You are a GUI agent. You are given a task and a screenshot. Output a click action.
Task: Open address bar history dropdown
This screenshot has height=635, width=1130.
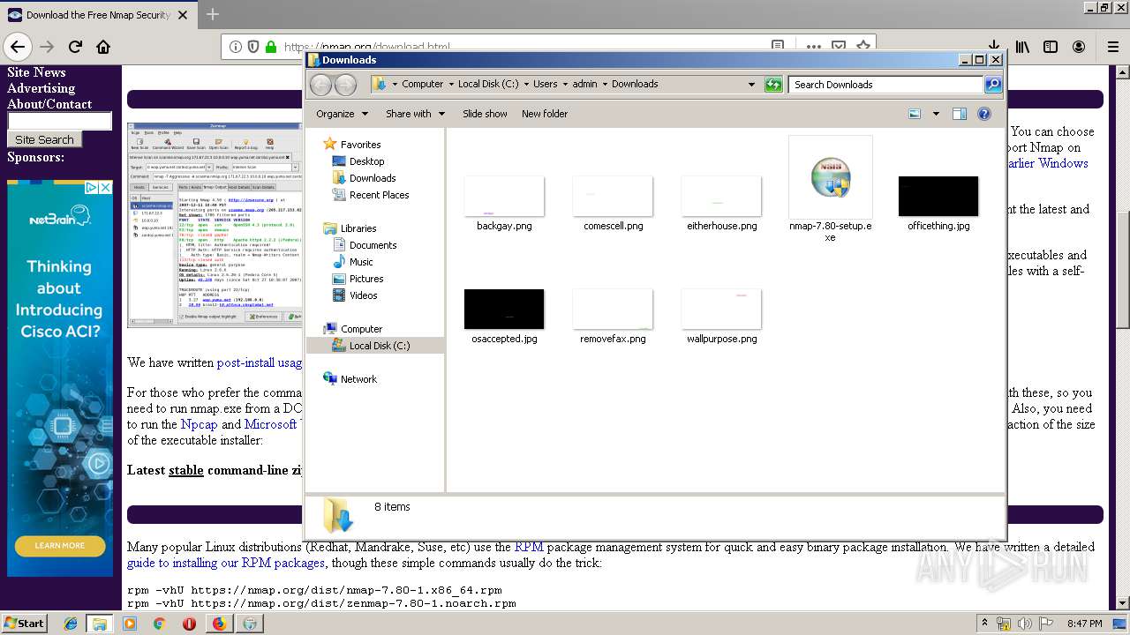751,85
